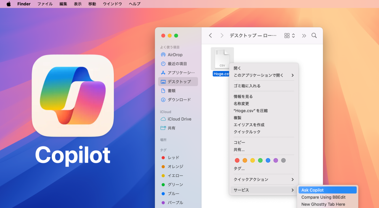
Task: Choose Ask Copilot from services submenu
Action: tap(327, 190)
